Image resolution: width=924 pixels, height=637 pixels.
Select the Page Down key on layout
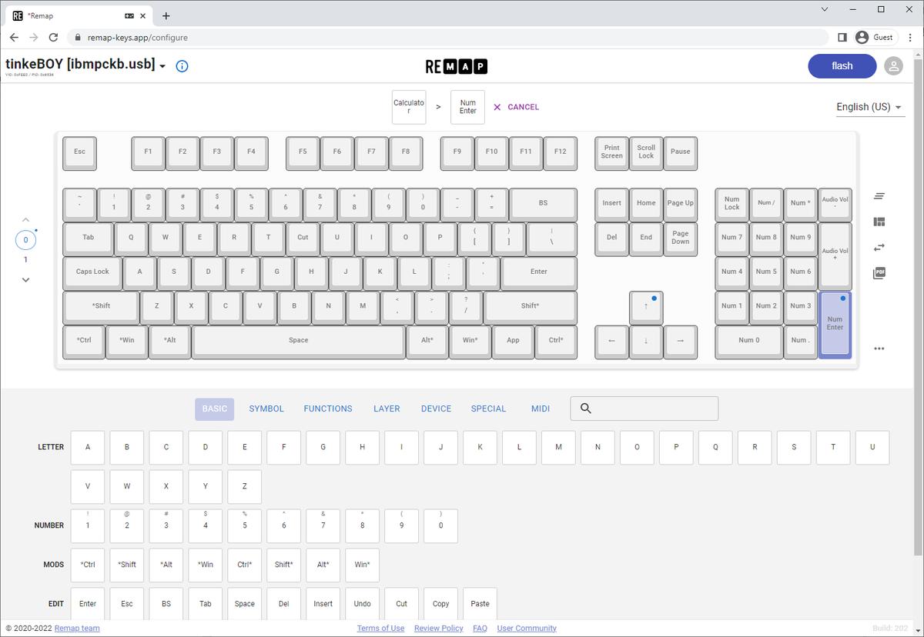[x=681, y=238]
